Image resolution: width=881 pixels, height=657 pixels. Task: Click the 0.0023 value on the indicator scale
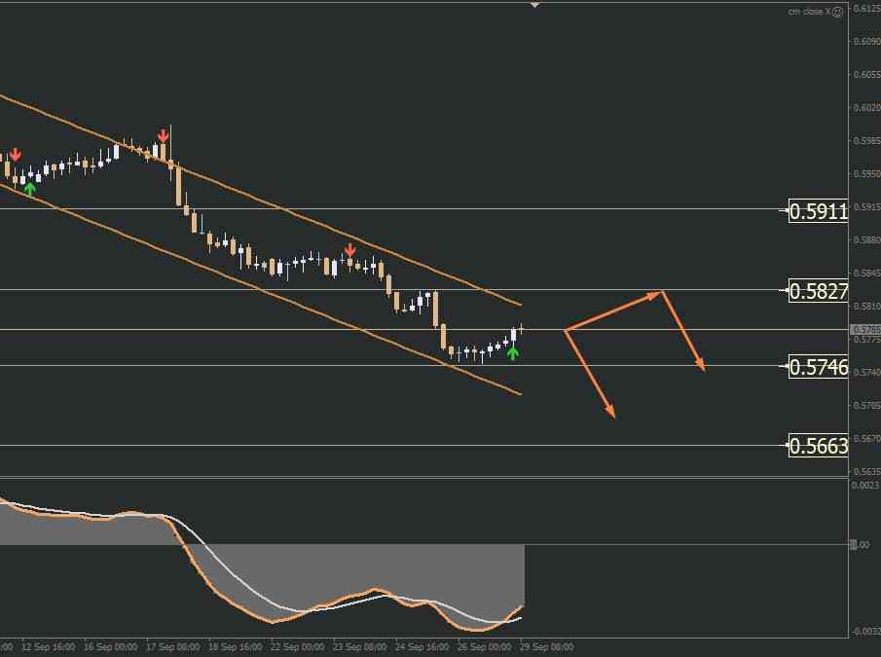[865, 485]
